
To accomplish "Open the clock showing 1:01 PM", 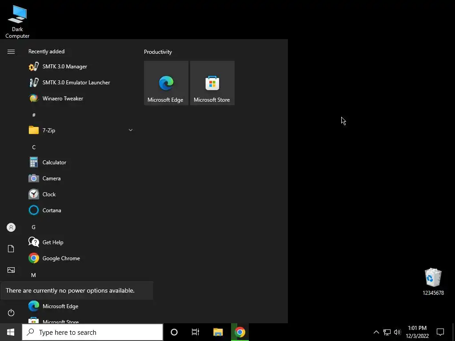I will 417,332.
